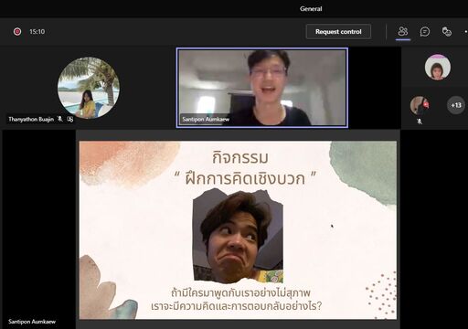This screenshot has width=468, height=329.
Task: Click the red recording indicator icon
Action: (x=17, y=31)
